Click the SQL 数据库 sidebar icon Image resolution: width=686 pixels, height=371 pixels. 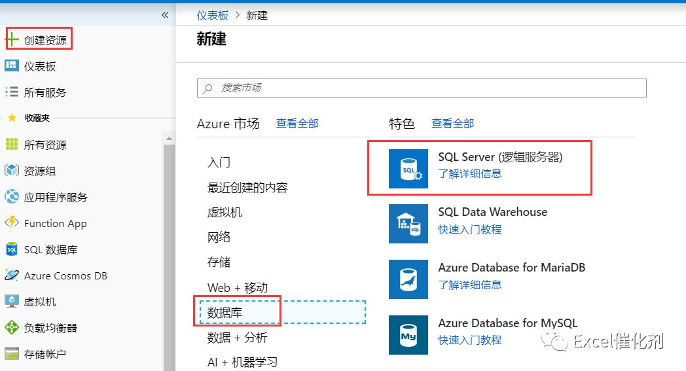(x=11, y=249)
